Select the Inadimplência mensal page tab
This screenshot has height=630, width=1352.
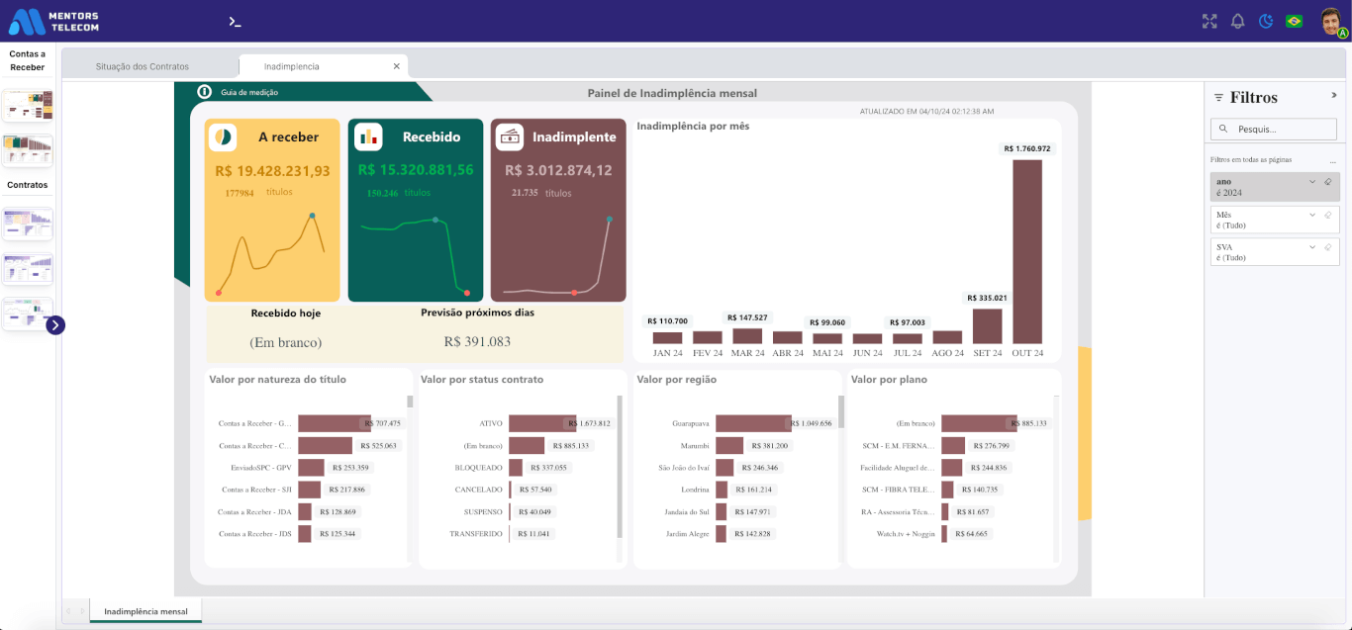[x=145, y=611]
